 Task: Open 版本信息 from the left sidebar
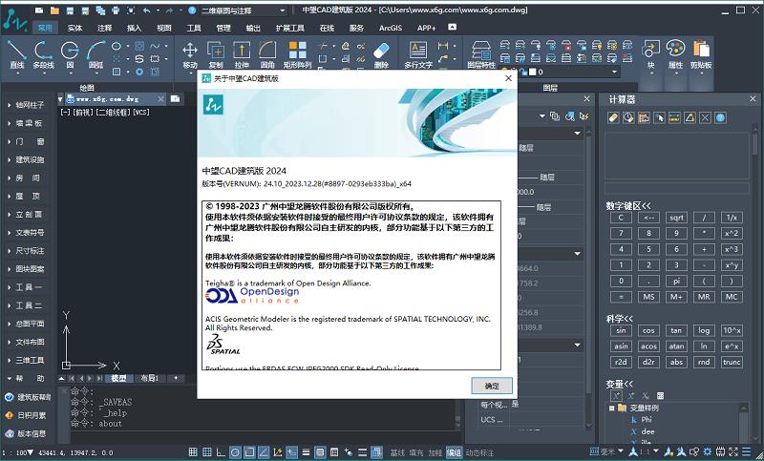coord(26,433)
